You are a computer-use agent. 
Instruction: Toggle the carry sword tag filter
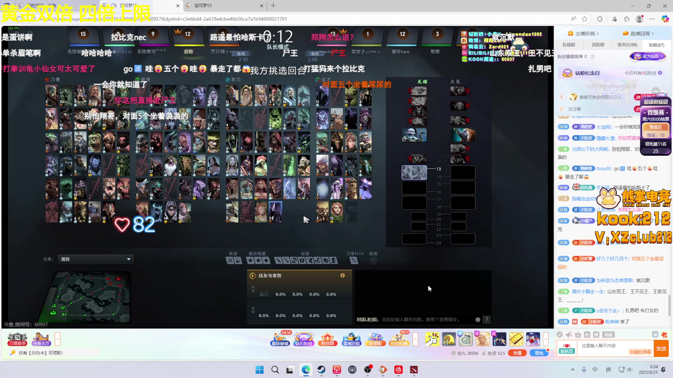278,261
